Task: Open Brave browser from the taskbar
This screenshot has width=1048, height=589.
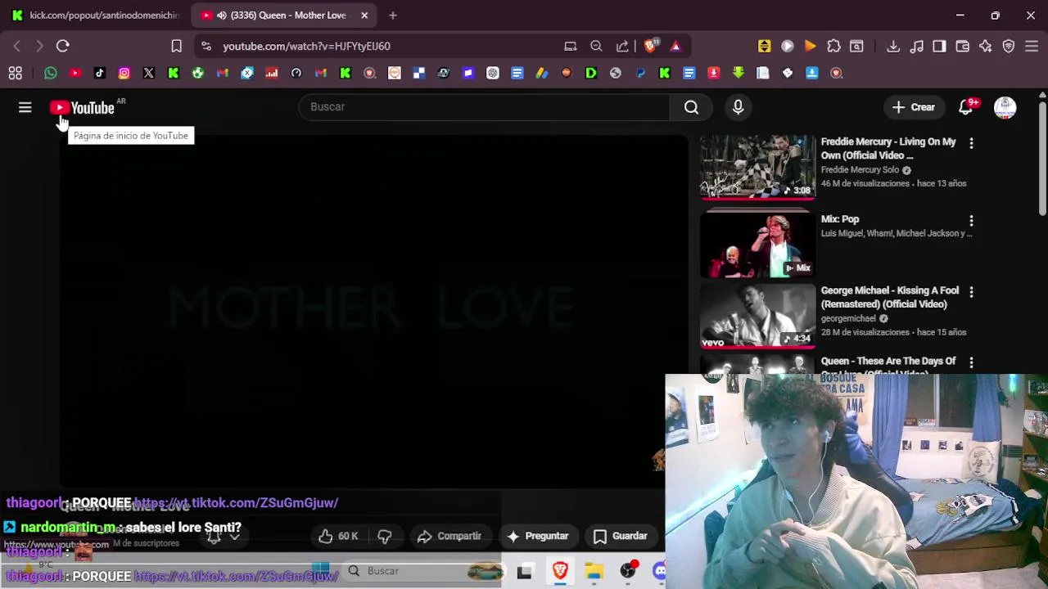Action: pos(560,571)
